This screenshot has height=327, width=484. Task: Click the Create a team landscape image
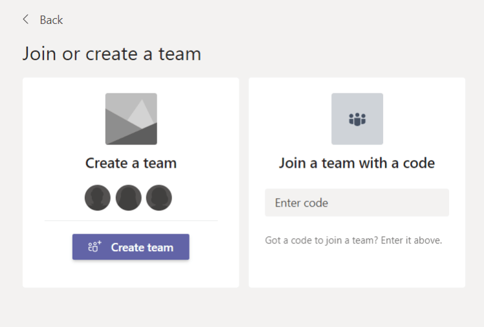[x=131, y=118]
